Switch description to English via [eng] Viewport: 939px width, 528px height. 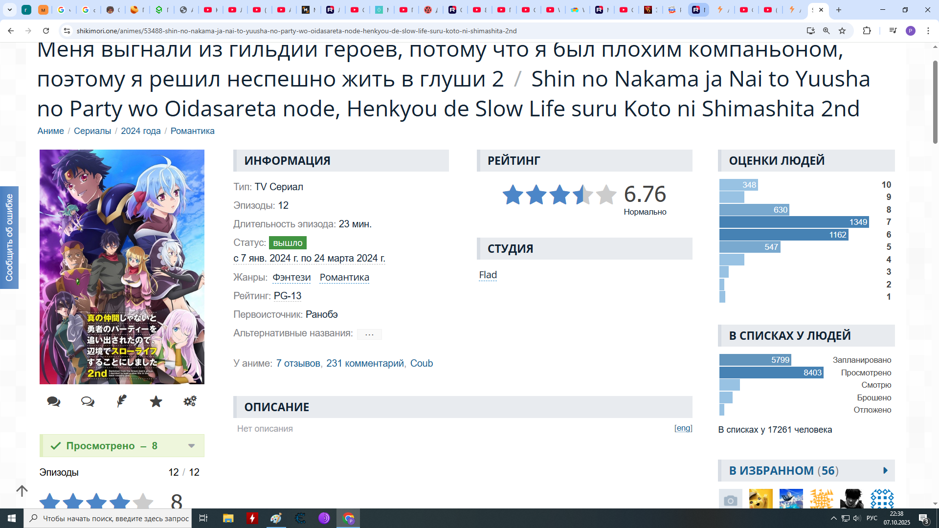click(x=683, y=428)
